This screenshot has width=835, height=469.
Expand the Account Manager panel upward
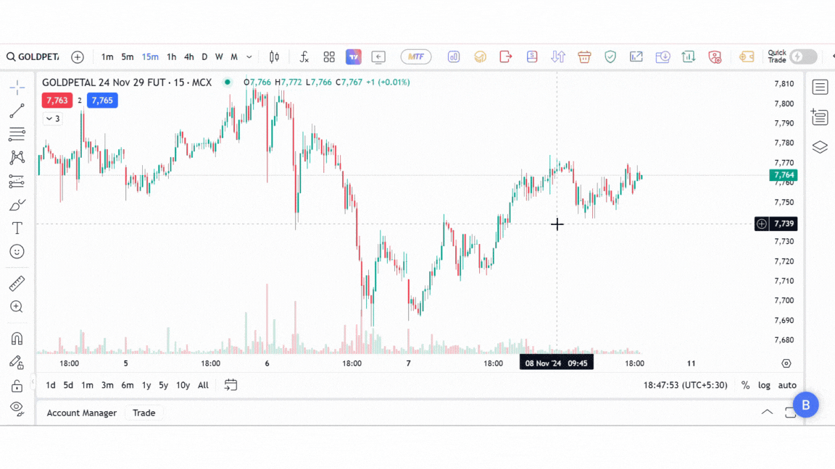point(766,413)
